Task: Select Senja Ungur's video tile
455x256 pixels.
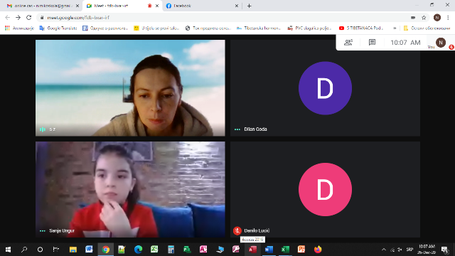Action: (x=130, y=190)
